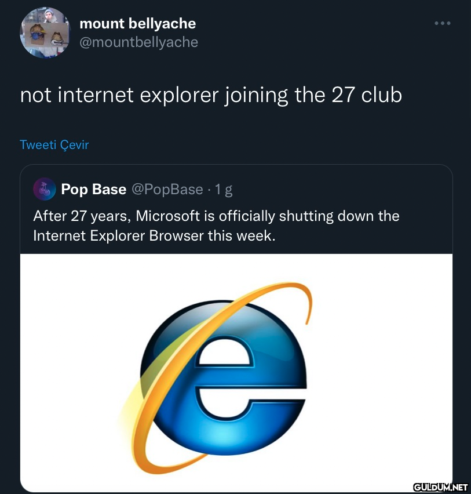The height and width of the screenshot is (494, 471).
Task: Translate tweet via 'Tweeti Çevir'
Action: coord(54,144)
